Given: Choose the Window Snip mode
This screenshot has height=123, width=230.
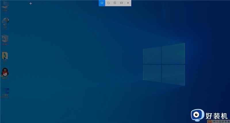Looking at the screenshot, I should [x=115, y=3].
